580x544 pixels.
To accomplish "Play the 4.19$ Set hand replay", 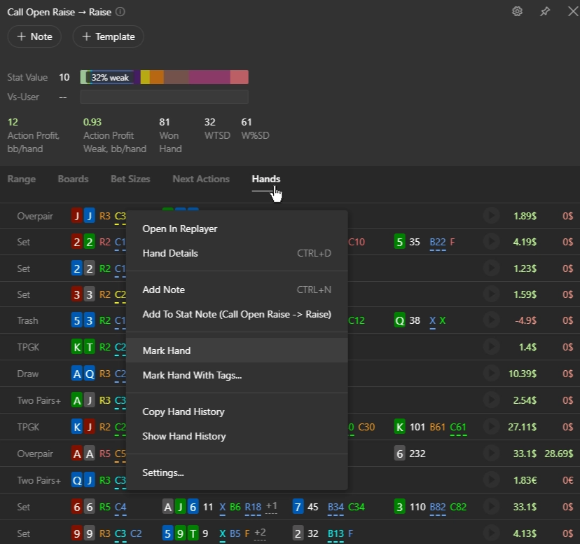I will 491,242.
